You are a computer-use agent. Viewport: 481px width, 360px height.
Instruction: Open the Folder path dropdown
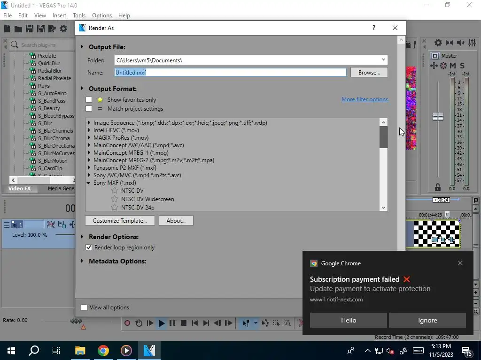pos(383,60)
